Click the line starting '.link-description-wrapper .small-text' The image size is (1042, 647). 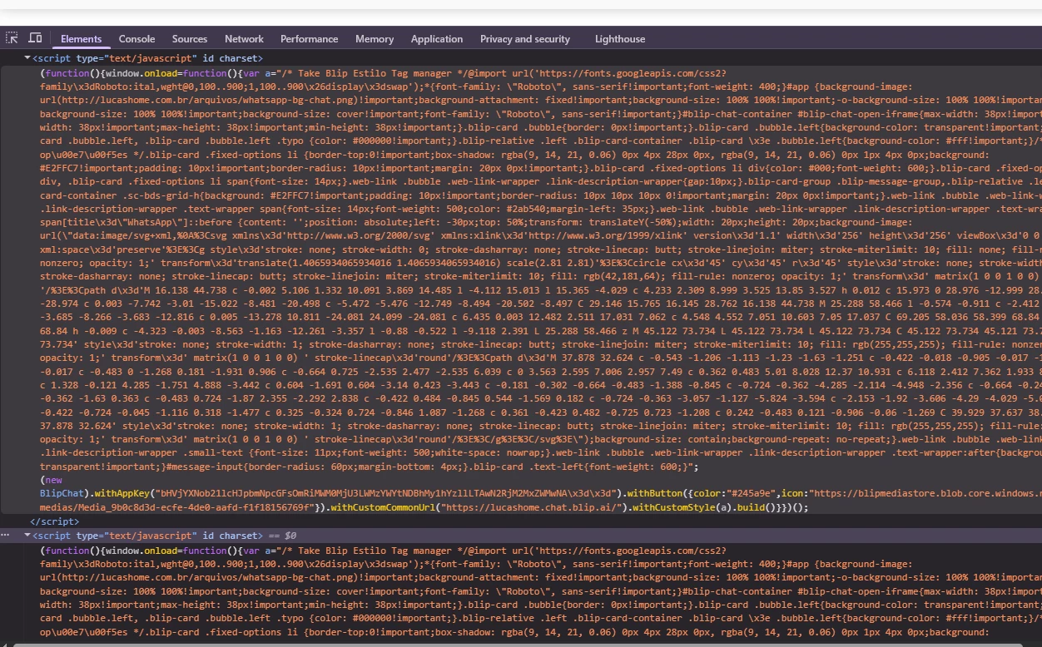541,453
